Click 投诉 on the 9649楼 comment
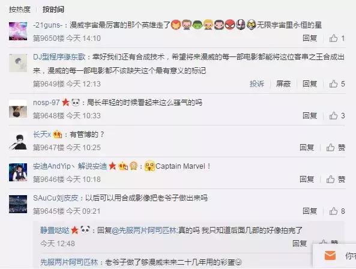Viewport: 356px width, 269px height. [x=257, y=84]
